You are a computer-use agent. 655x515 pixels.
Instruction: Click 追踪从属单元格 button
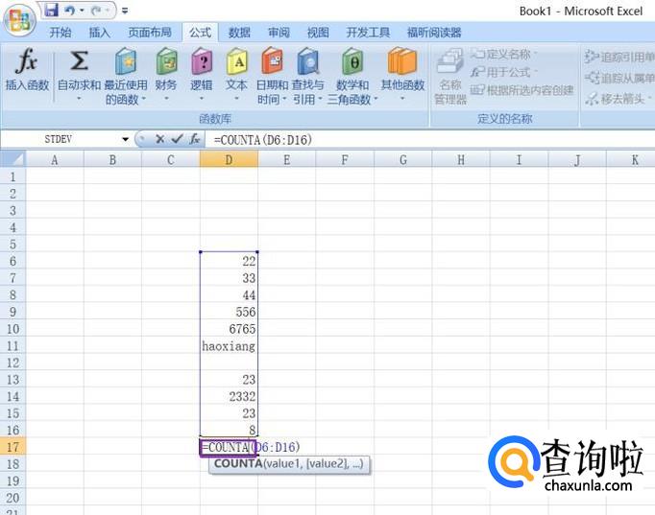coord(619,78)
